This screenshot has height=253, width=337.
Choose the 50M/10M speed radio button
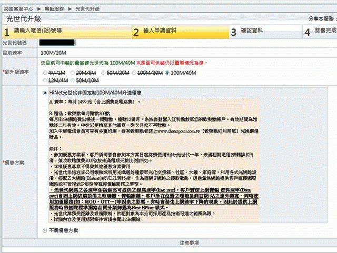pos(73,80)
